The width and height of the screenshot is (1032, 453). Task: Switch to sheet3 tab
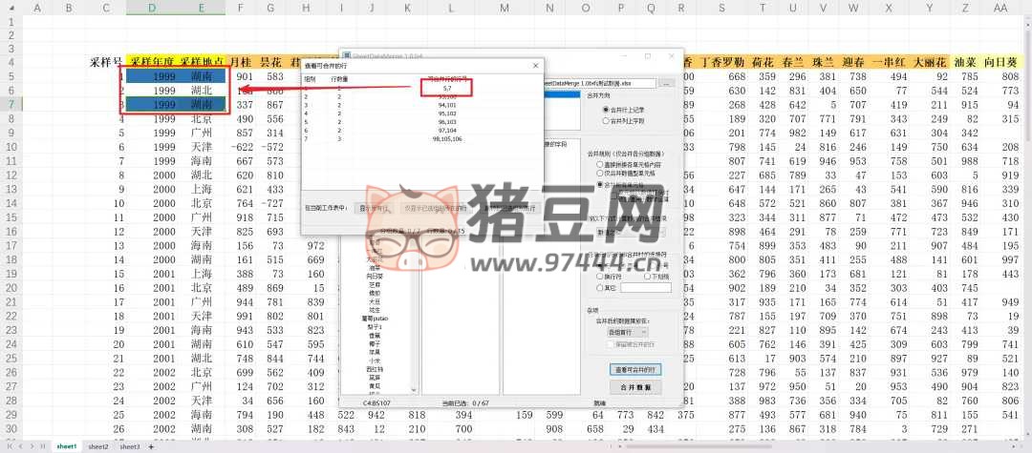[x=129, y=446]
